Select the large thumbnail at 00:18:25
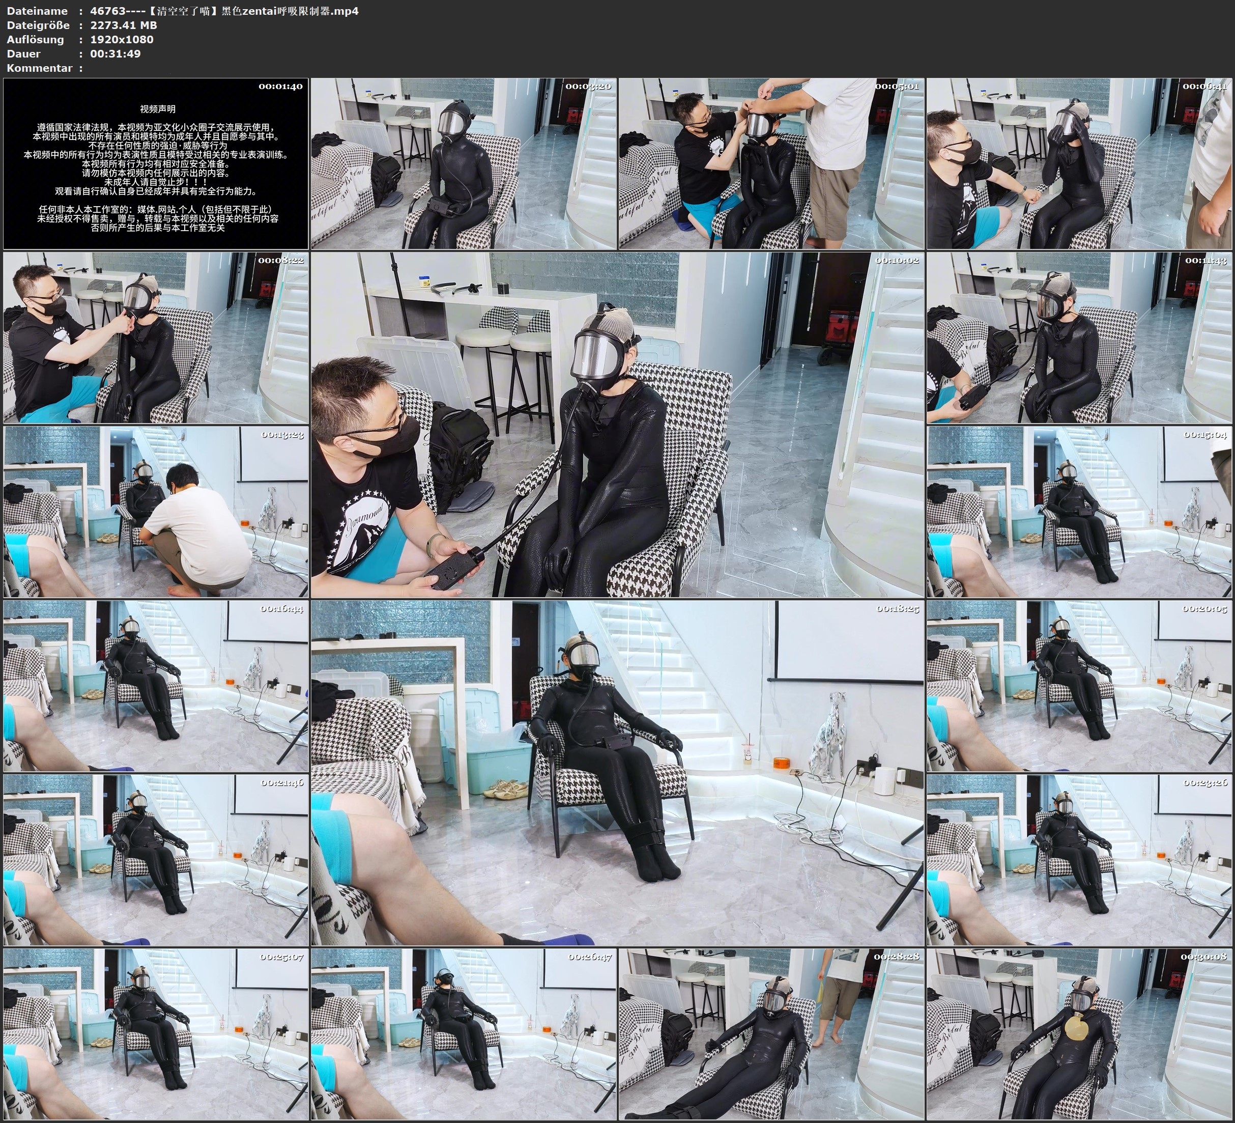1235x1123 pixels. click(x=617, y=773)
